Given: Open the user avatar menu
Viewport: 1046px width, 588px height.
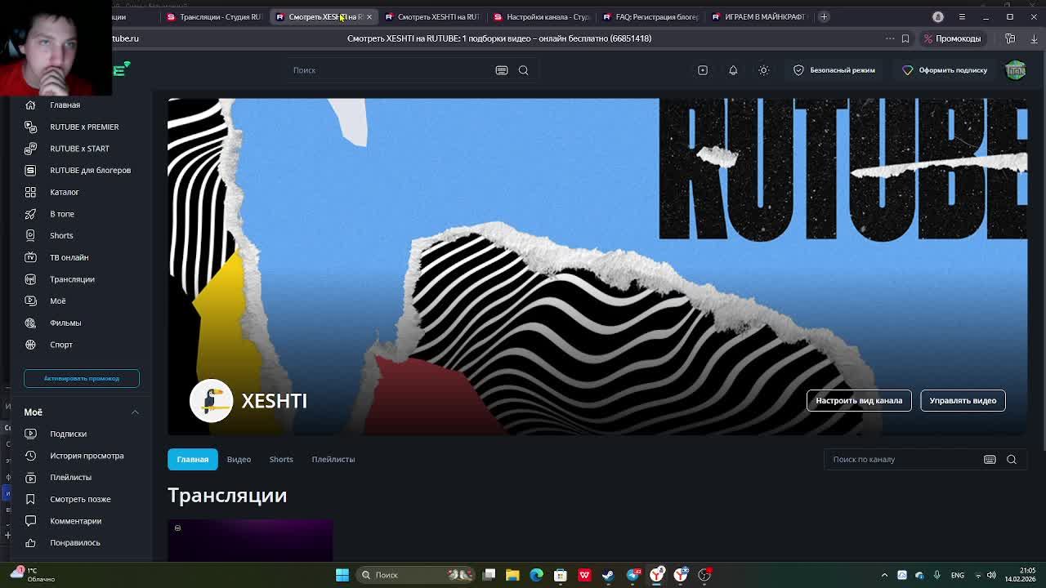Looking at the screenshot, I should 1016,70.
